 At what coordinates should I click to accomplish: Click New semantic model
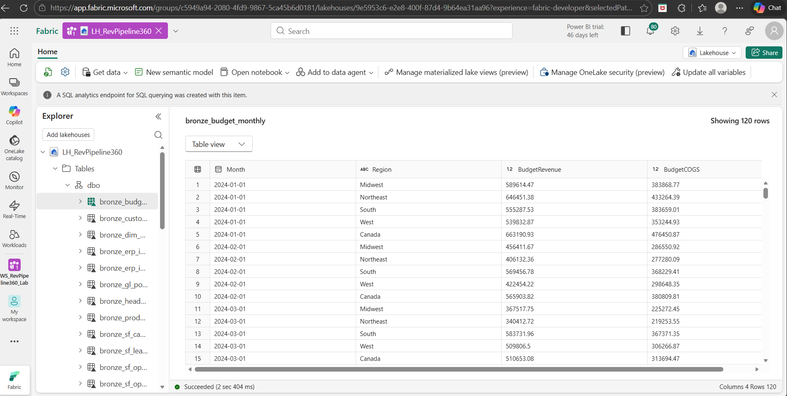pyautogui.click(x=174, y=72)
